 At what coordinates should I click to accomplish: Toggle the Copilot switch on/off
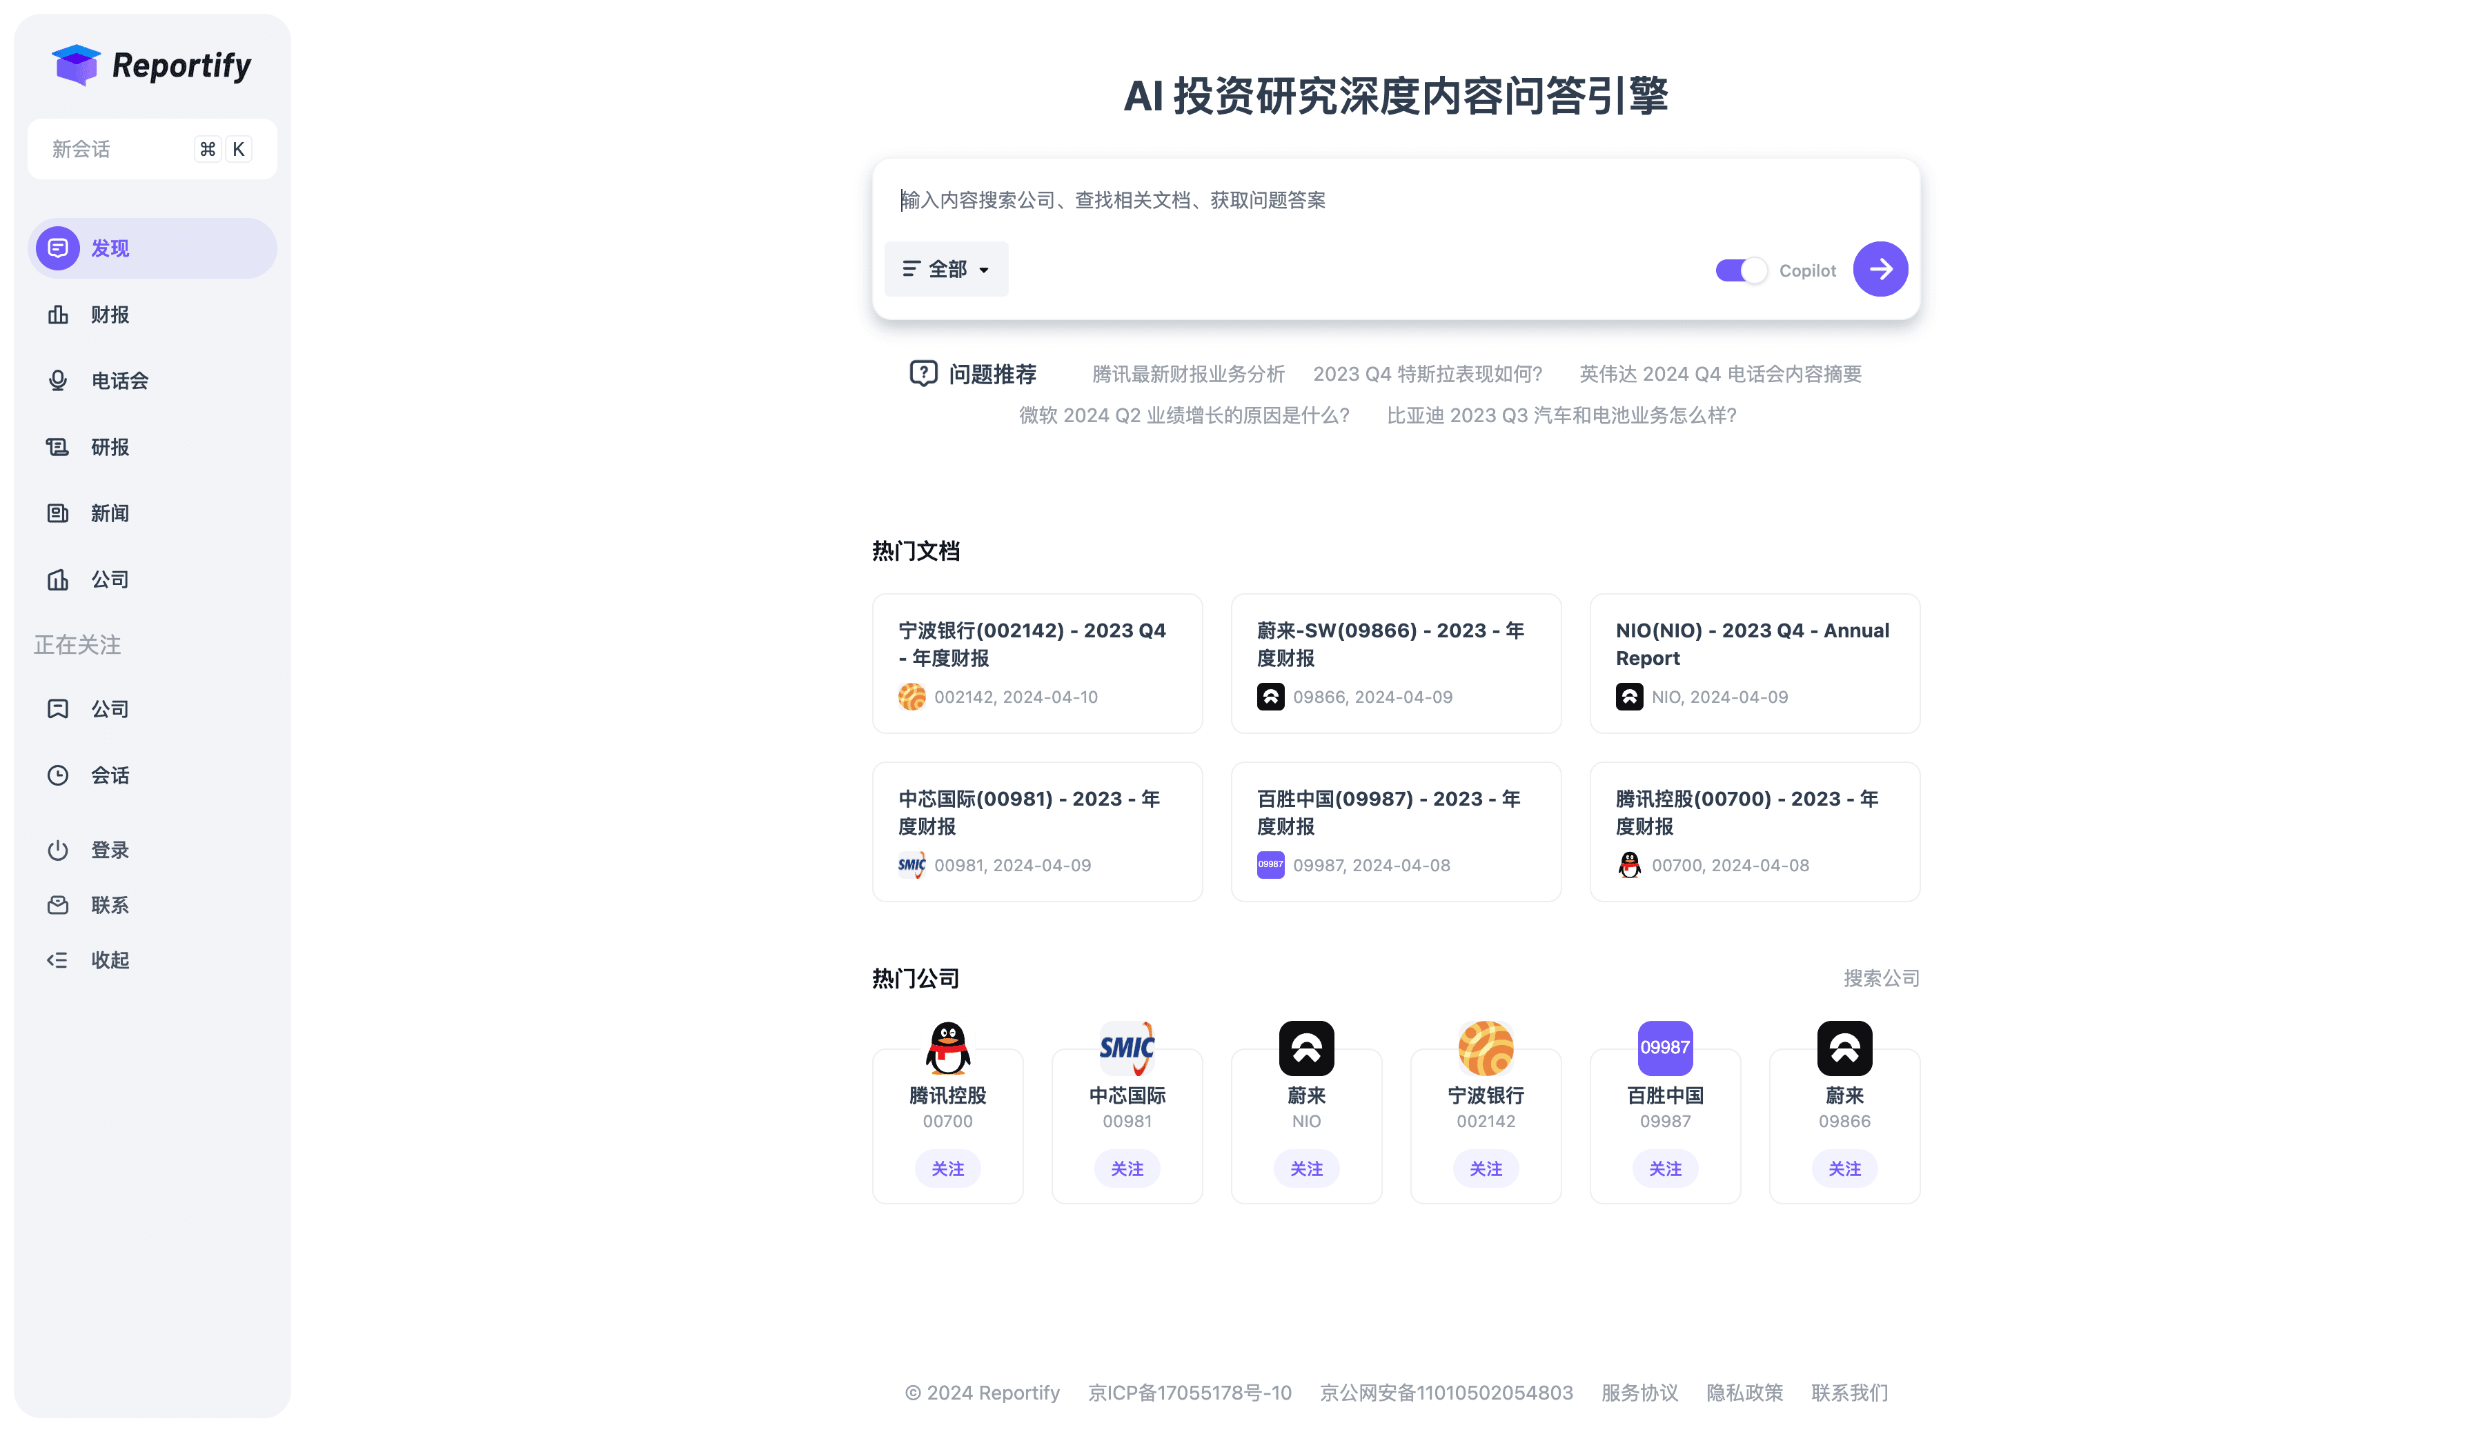pos(1740,269)
